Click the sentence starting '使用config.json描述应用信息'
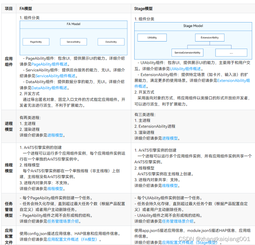 tap(71, 234)
